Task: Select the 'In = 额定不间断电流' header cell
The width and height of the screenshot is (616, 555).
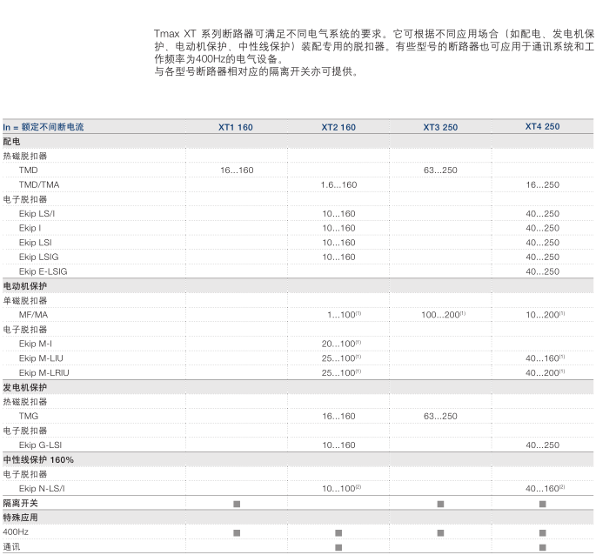Action: tap(44, 127)
